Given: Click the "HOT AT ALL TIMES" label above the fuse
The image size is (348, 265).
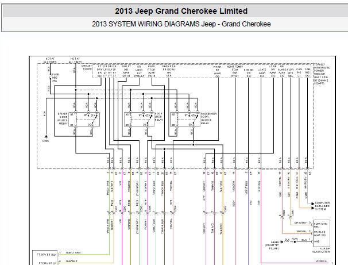Looking at the screenshot, I should tap(50, 60).
